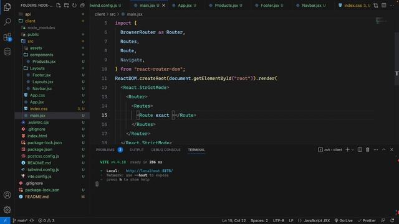Click the remote window indicator in status bar
This screenshot has width=399, height=224.
[x=5, y=220]
